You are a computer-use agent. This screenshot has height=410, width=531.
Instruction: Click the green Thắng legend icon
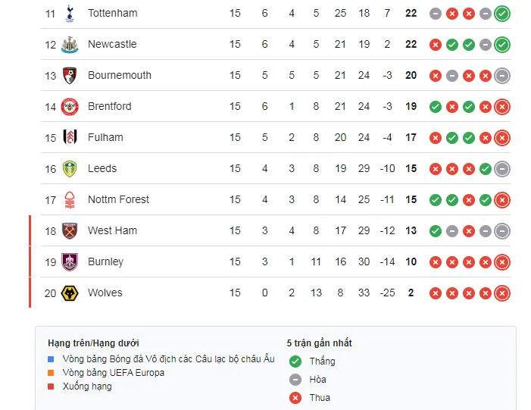click(295, 361)
